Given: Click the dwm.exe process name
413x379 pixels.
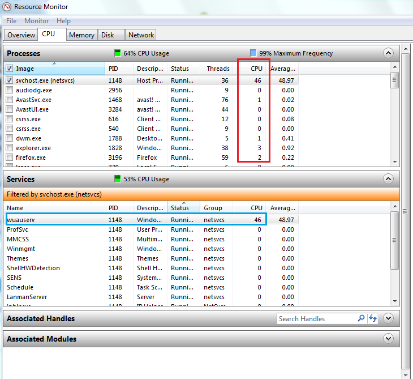Looking at the screenshot, I should click(x=28, y=138).
